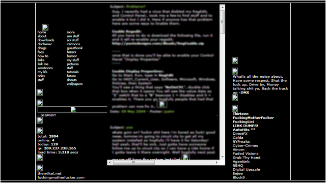
Task: Visit the faqs page
Action: (41, 52)
